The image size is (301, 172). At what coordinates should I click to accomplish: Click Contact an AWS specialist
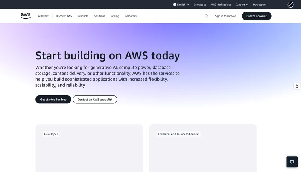(x=95, y=100)
